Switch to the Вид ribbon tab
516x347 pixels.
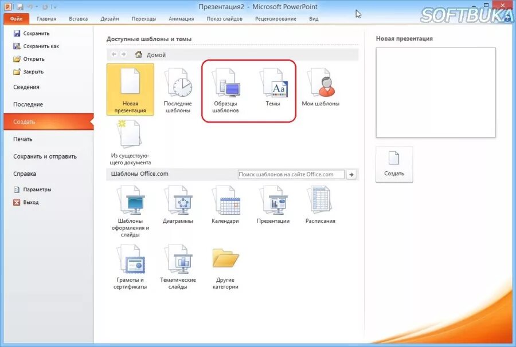coord(314,19)
